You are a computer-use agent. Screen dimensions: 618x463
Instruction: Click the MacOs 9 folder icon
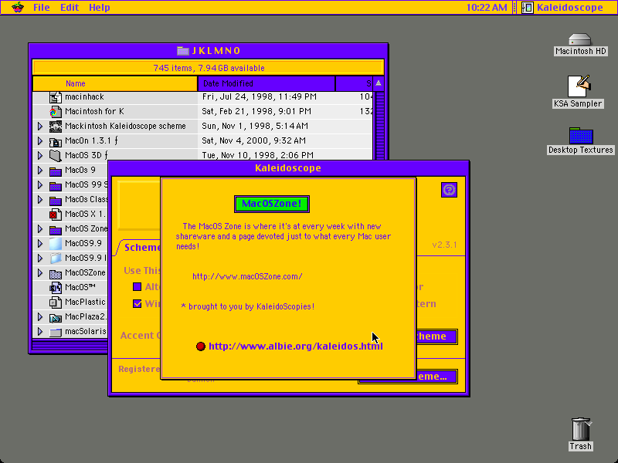56,171
